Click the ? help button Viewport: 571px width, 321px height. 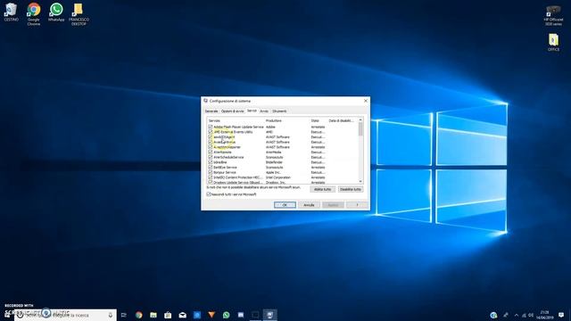tap(357, 205)
